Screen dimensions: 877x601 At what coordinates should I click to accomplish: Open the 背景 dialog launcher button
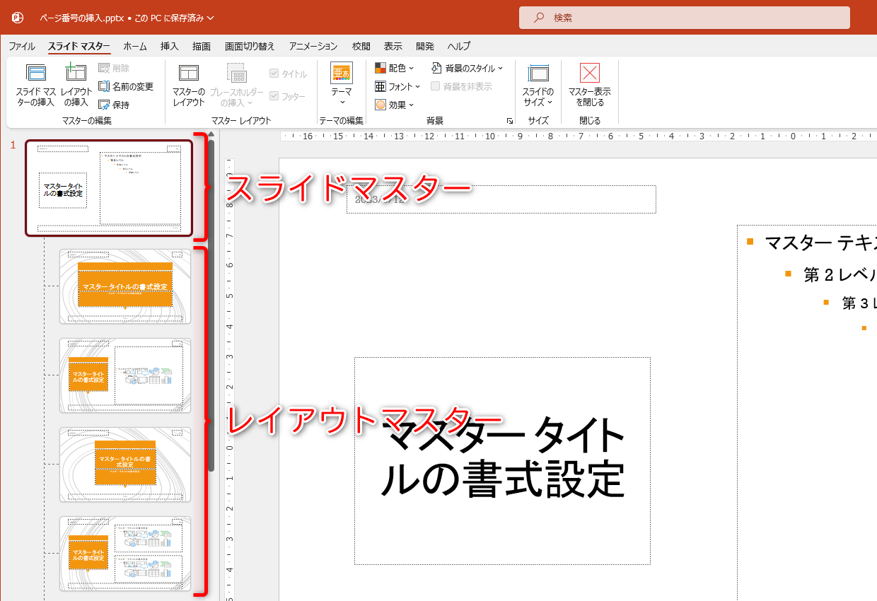(511, 120)
